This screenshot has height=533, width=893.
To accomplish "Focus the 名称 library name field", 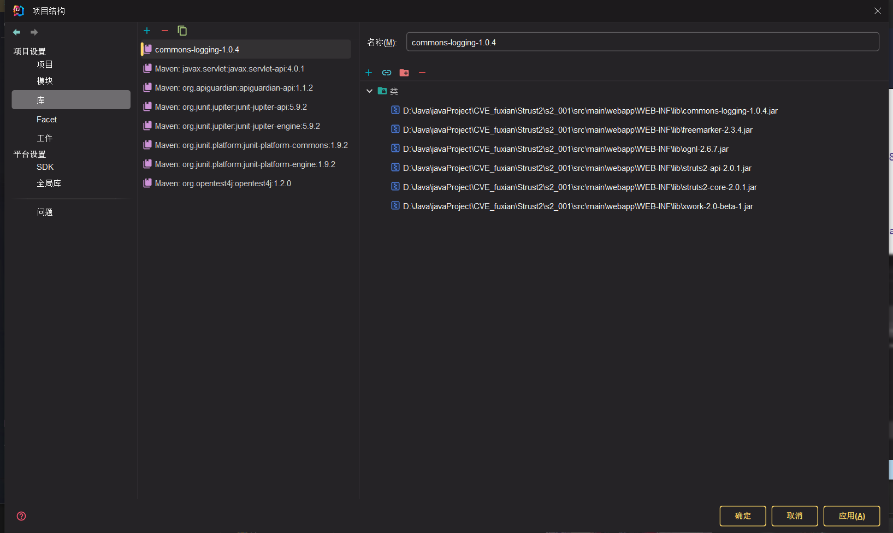I will [643, 42].
